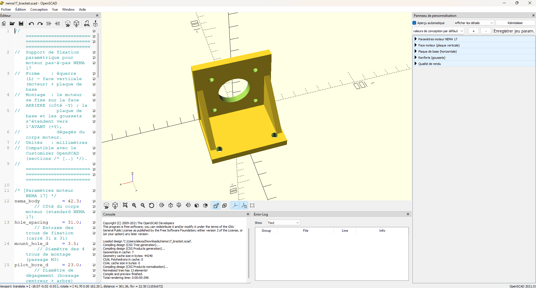
Task: Click the render icon in viewport toolbar
Action: (115, 205)
